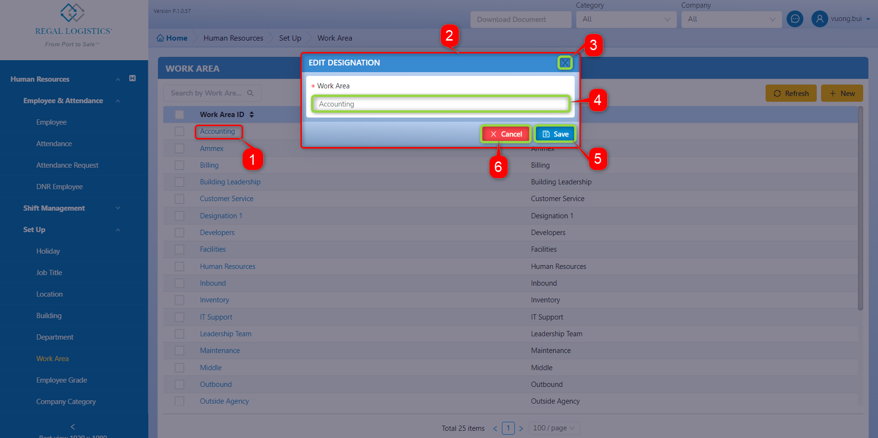The width and height of the screenshot is (878, 438).
Task: Click the Save button
Action: [x=555, y=134]
